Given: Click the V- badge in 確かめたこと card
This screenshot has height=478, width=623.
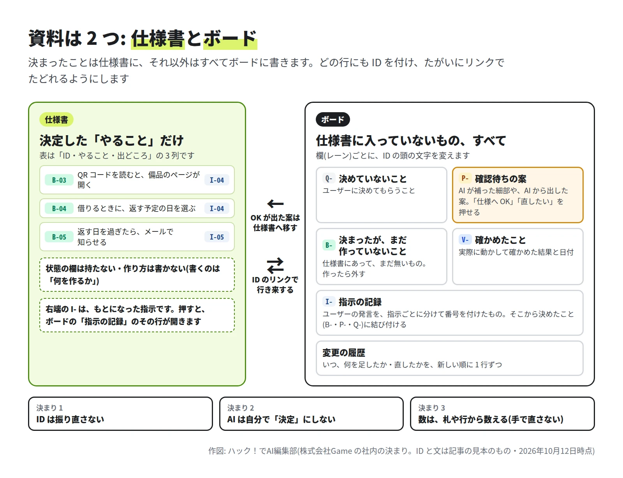Looking at the screenshot, I should (x=465, y=240).
